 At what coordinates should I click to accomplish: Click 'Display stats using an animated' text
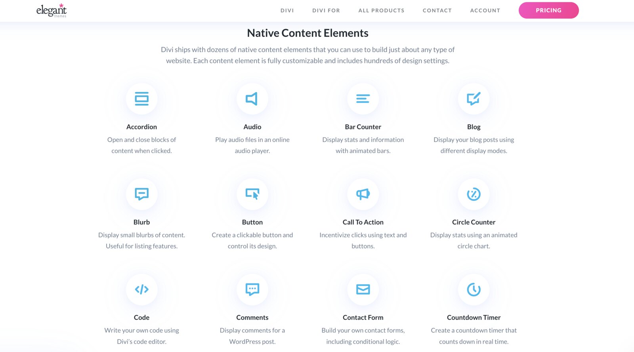[x=474, y=235]
